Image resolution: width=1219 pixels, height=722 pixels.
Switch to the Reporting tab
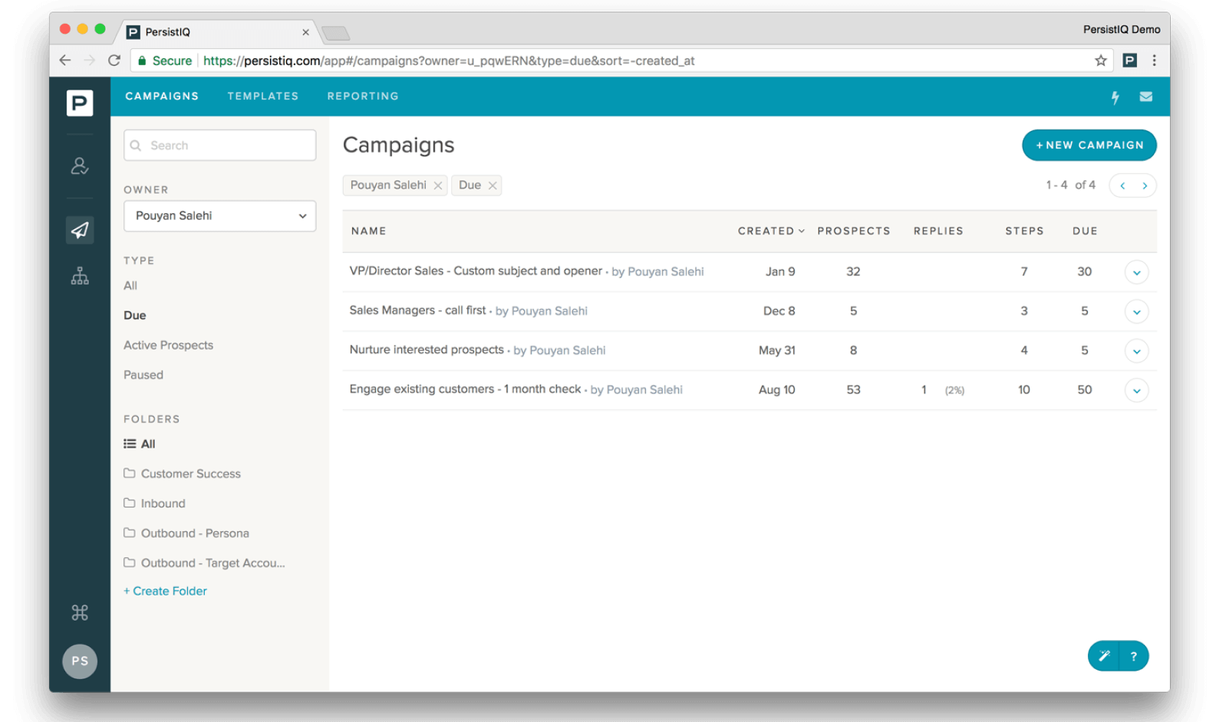(363, 97)
